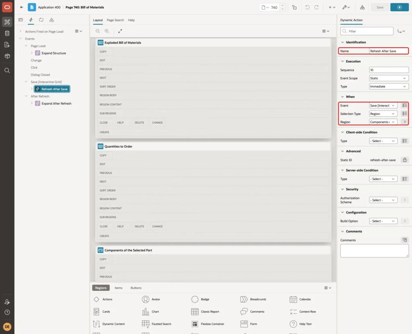
Task: Collapse the Events tree node
Action: pos(21,39)
